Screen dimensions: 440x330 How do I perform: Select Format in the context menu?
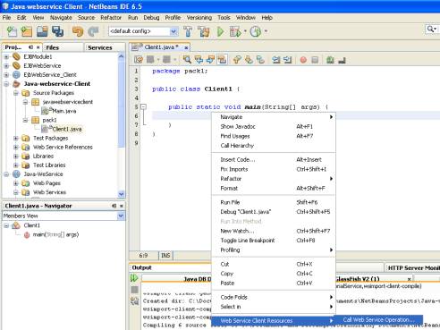pos(274,188)
